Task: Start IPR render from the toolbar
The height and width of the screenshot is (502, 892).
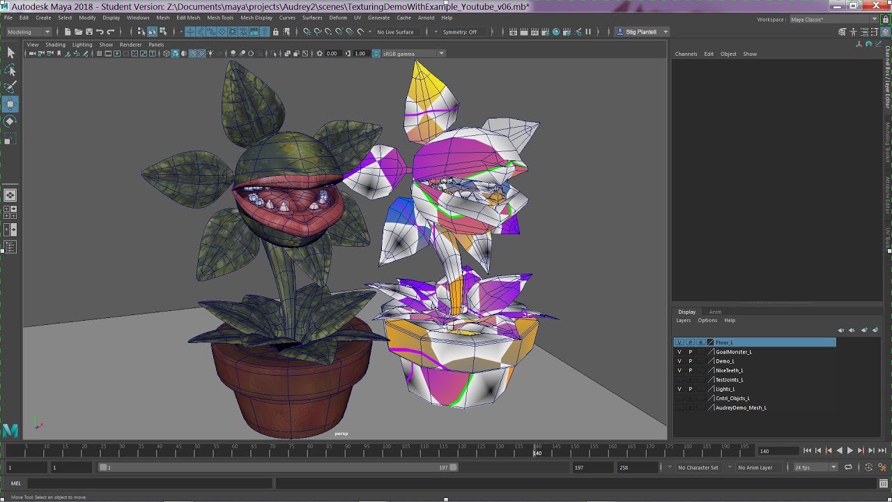Action: click(x=535, y=31)
